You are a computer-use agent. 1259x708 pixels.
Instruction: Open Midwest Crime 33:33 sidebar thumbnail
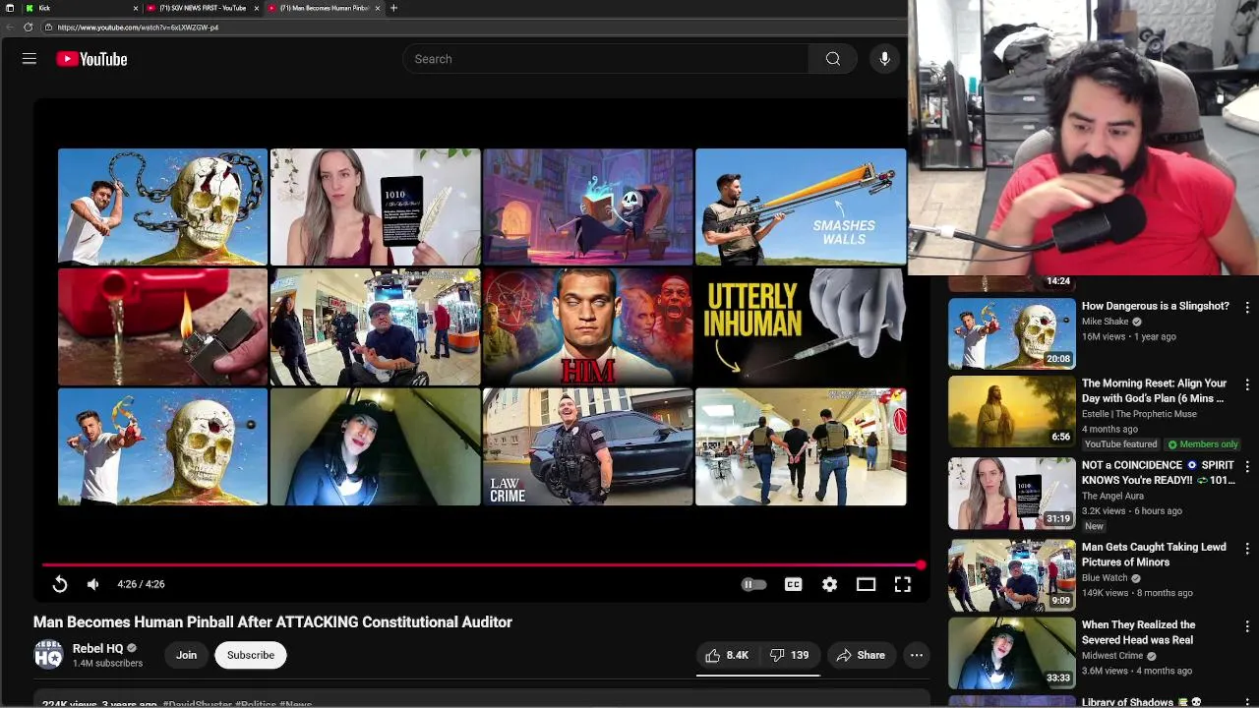(x=1012, y=652)
